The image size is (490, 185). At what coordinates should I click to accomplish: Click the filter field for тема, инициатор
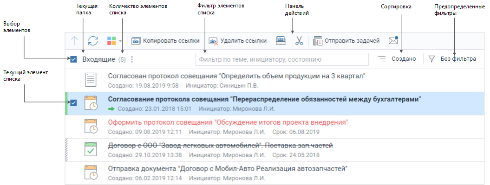click(x=282, y=59)
